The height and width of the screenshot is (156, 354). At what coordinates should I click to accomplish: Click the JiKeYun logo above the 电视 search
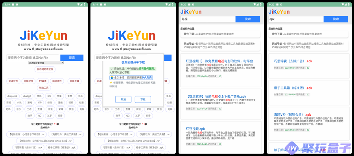(191, 12)
